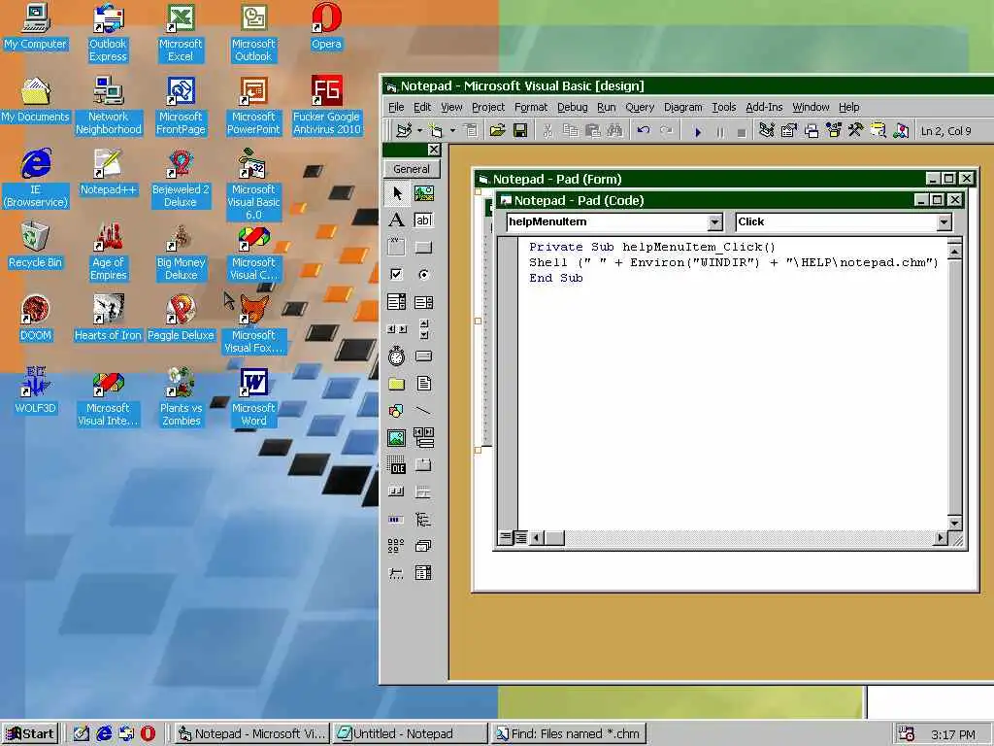
Task: Open the Tools menu
Action: (x=723, y=107)
